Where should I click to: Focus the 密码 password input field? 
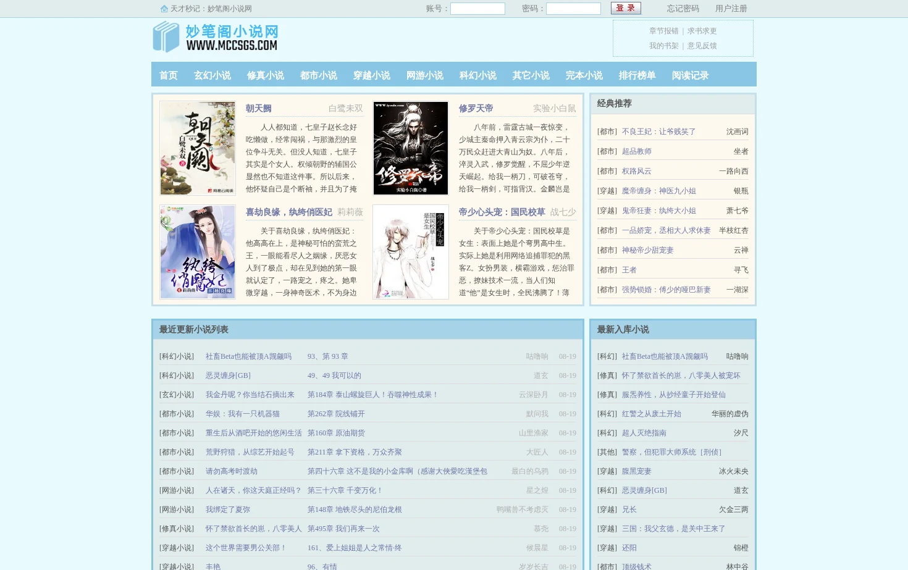tap(573, 9)
